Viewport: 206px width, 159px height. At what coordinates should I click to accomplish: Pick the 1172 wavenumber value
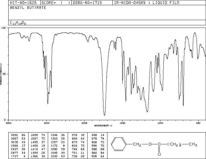[54, 145]
